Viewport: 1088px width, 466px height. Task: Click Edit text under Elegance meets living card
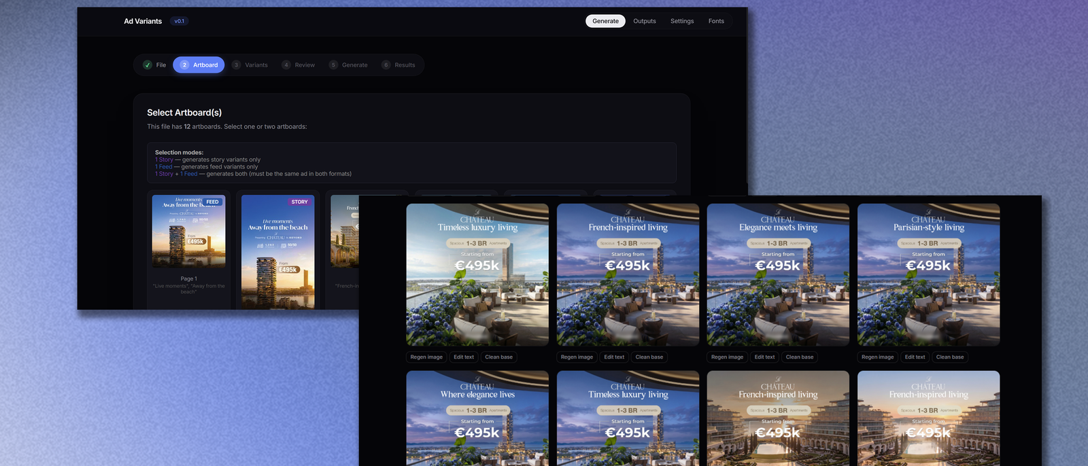[x=764, y=357]
